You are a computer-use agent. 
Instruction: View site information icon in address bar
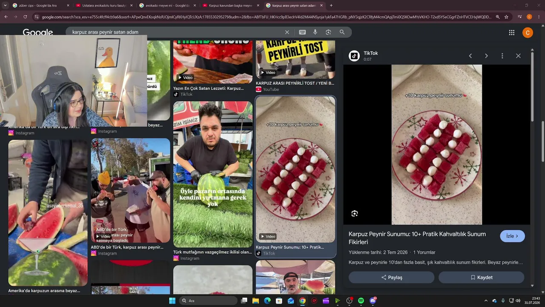[37, 17]
